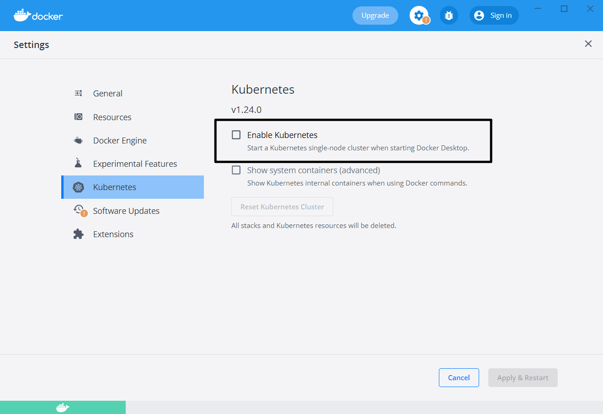Open Experimental Features section
The height and width of the screenshot is (414, 603).
coord(133,164)
